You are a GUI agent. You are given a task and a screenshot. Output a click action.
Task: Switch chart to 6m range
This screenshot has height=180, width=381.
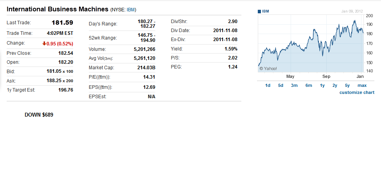pos(309,85)
